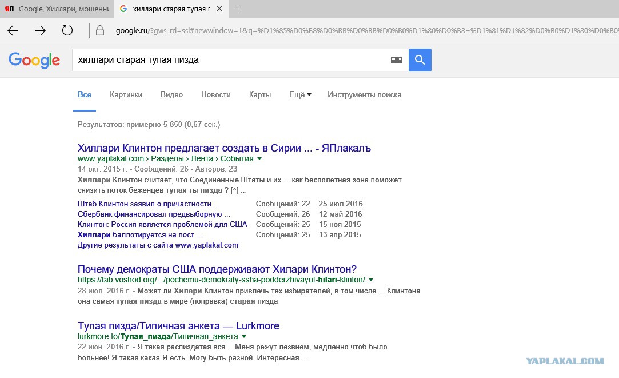This screenshot has height=378, width=619.
Task: Select the date text 12 май 2016
Action: click(340, 214)
